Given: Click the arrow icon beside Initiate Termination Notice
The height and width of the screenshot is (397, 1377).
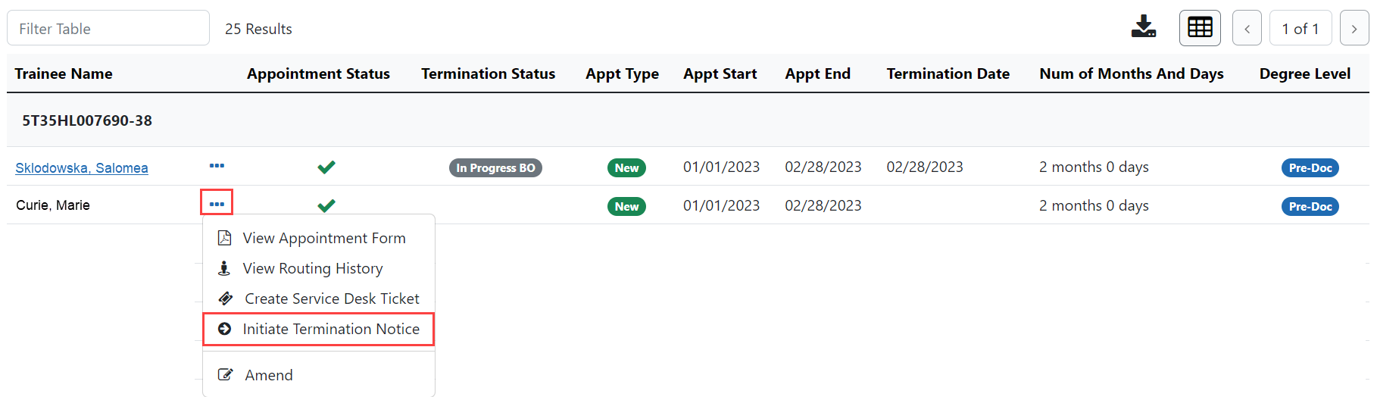Looking at the screenshot, I should pos(224,329).
